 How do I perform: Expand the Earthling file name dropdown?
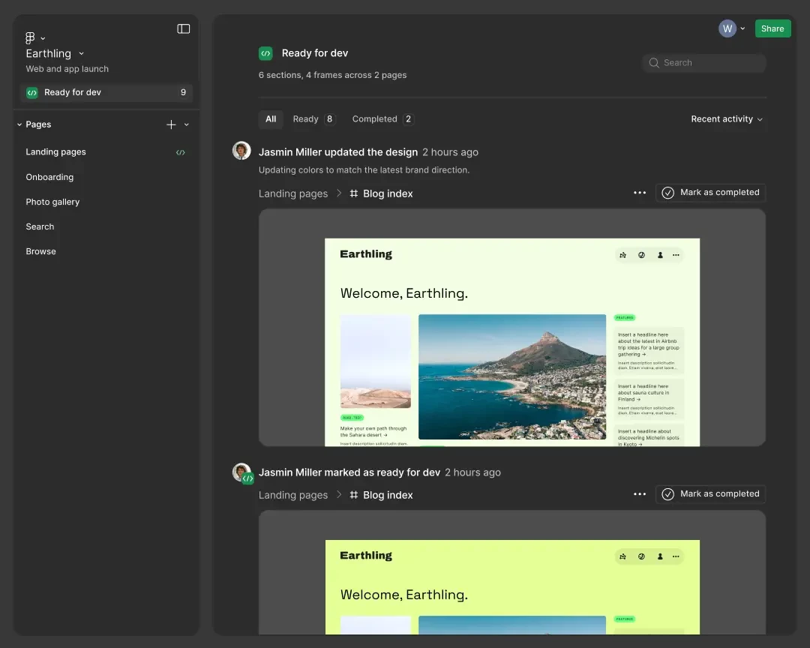pyautogui.click(x=81, y=53)
